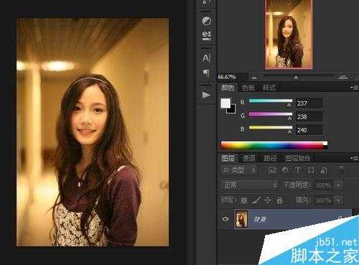Click the R value field showing 237
The height and width of the screenshot is (265, 359).
(309, 103)
